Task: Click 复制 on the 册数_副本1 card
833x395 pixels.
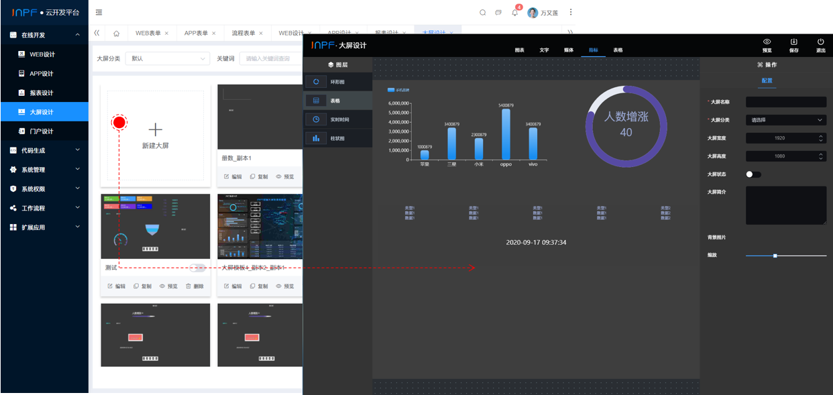Action: 258,176
